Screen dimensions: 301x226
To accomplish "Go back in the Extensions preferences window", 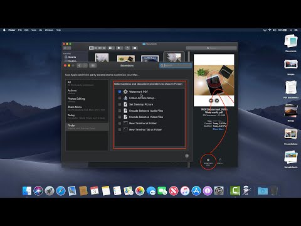I will (80, 65).
